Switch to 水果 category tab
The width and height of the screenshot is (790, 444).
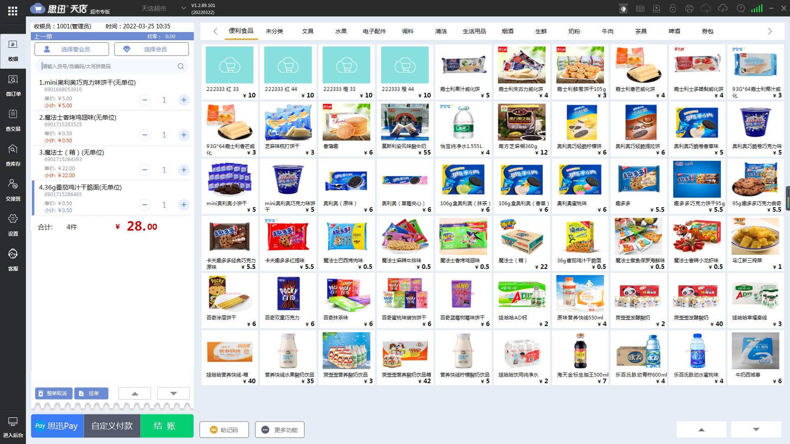click(341, 31)
